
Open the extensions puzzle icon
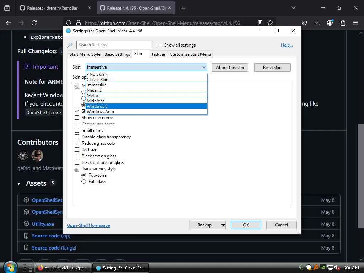click(x=343, y=23)
